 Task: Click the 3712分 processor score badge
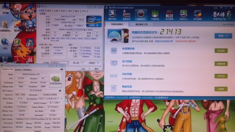point(221,51)
